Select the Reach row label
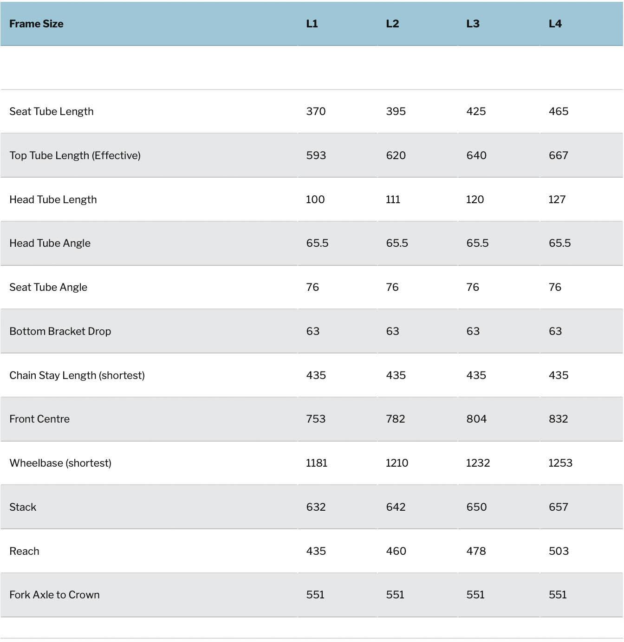624x642 pixels. (x=24, y=551)
